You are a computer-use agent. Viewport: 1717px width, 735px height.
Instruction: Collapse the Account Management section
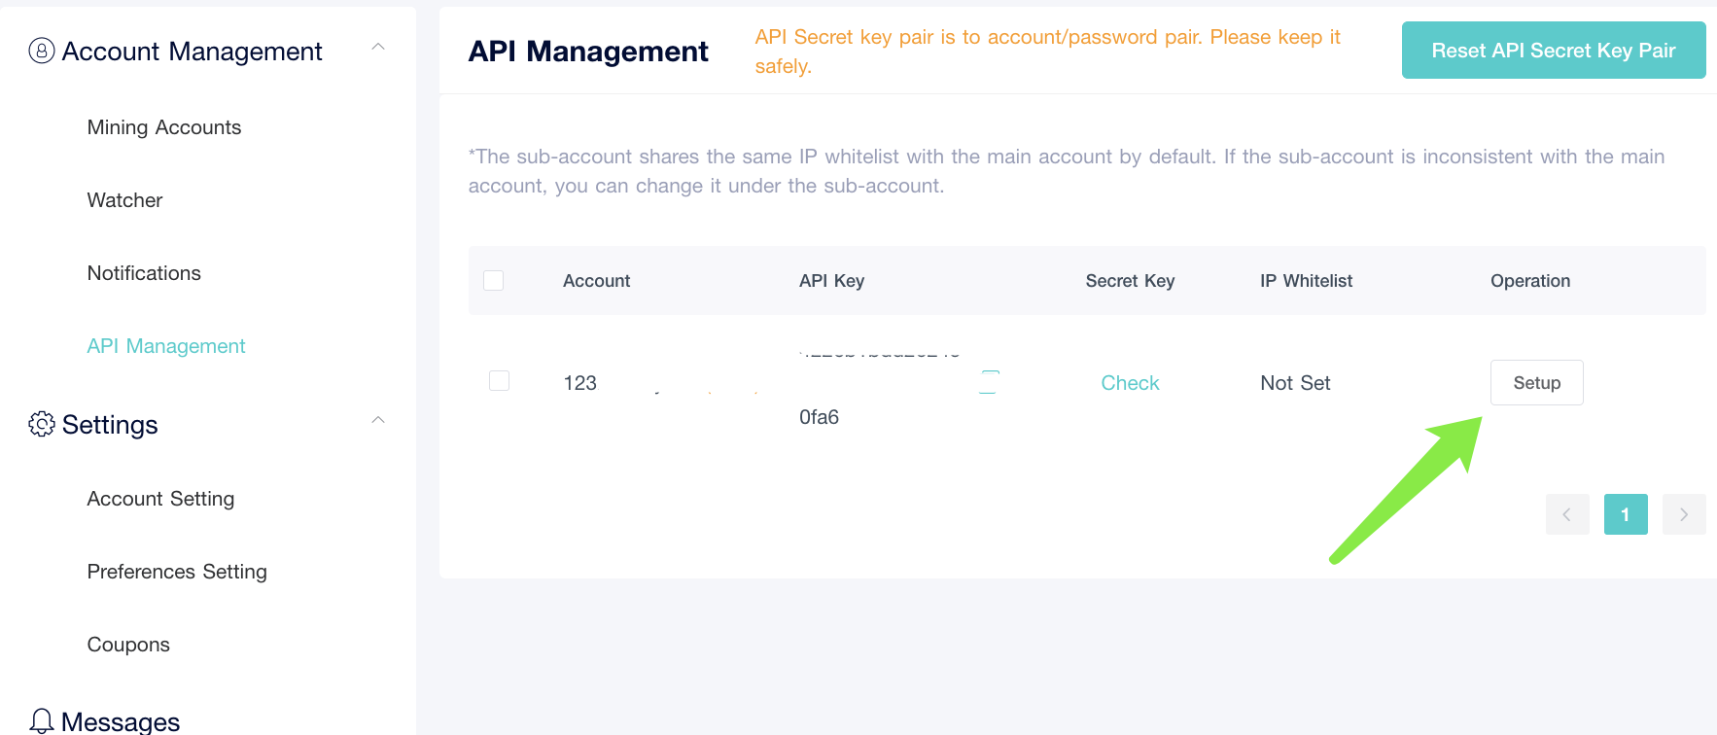click(x=379, y=46)
